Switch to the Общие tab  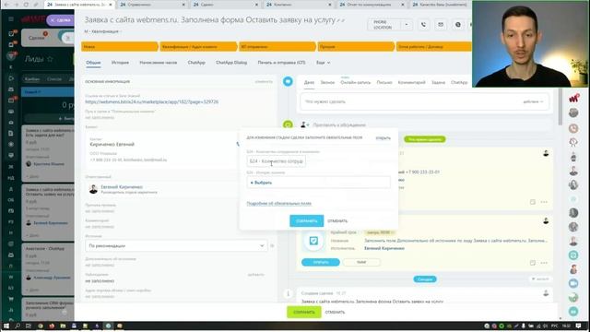coord(93,63)
